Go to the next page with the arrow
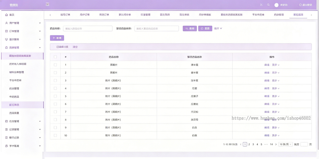319x159 pixels. pyautogui.click(x=276, y=144)
